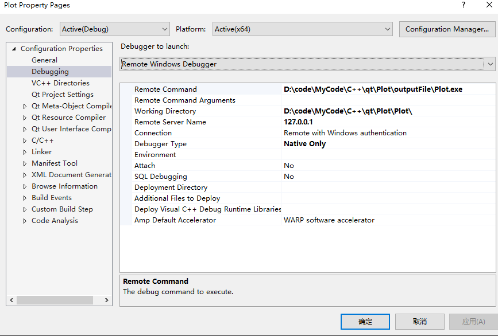Select the Code Analysis tree item label

(x=55, y=221)
